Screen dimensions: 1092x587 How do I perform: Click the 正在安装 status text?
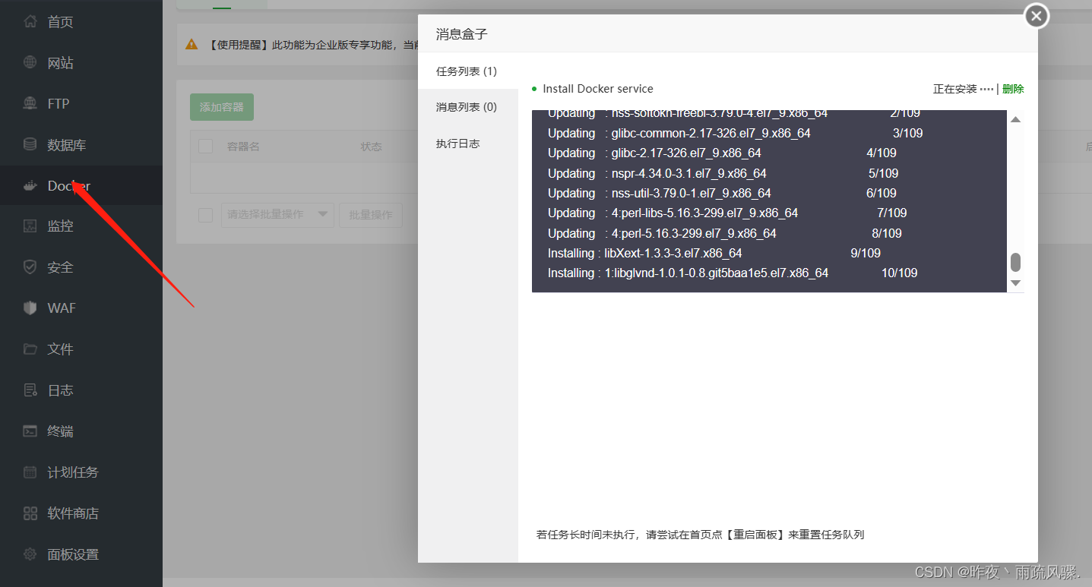[x=954, y=89]
